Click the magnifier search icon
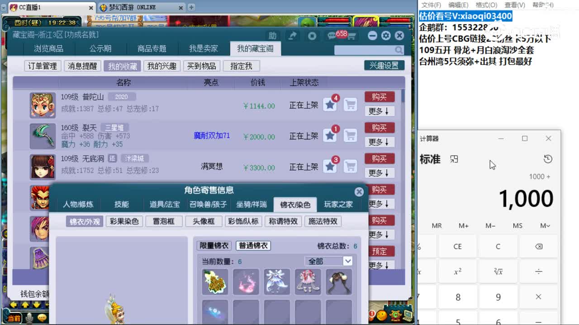The width and height of the screenshot is (579, 325). (x=399, y=50)
